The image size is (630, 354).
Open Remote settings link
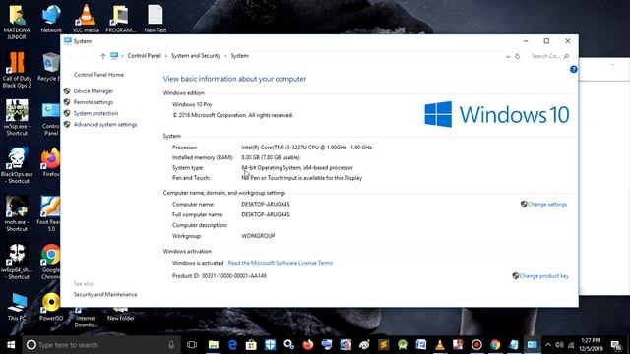point(94,102)
